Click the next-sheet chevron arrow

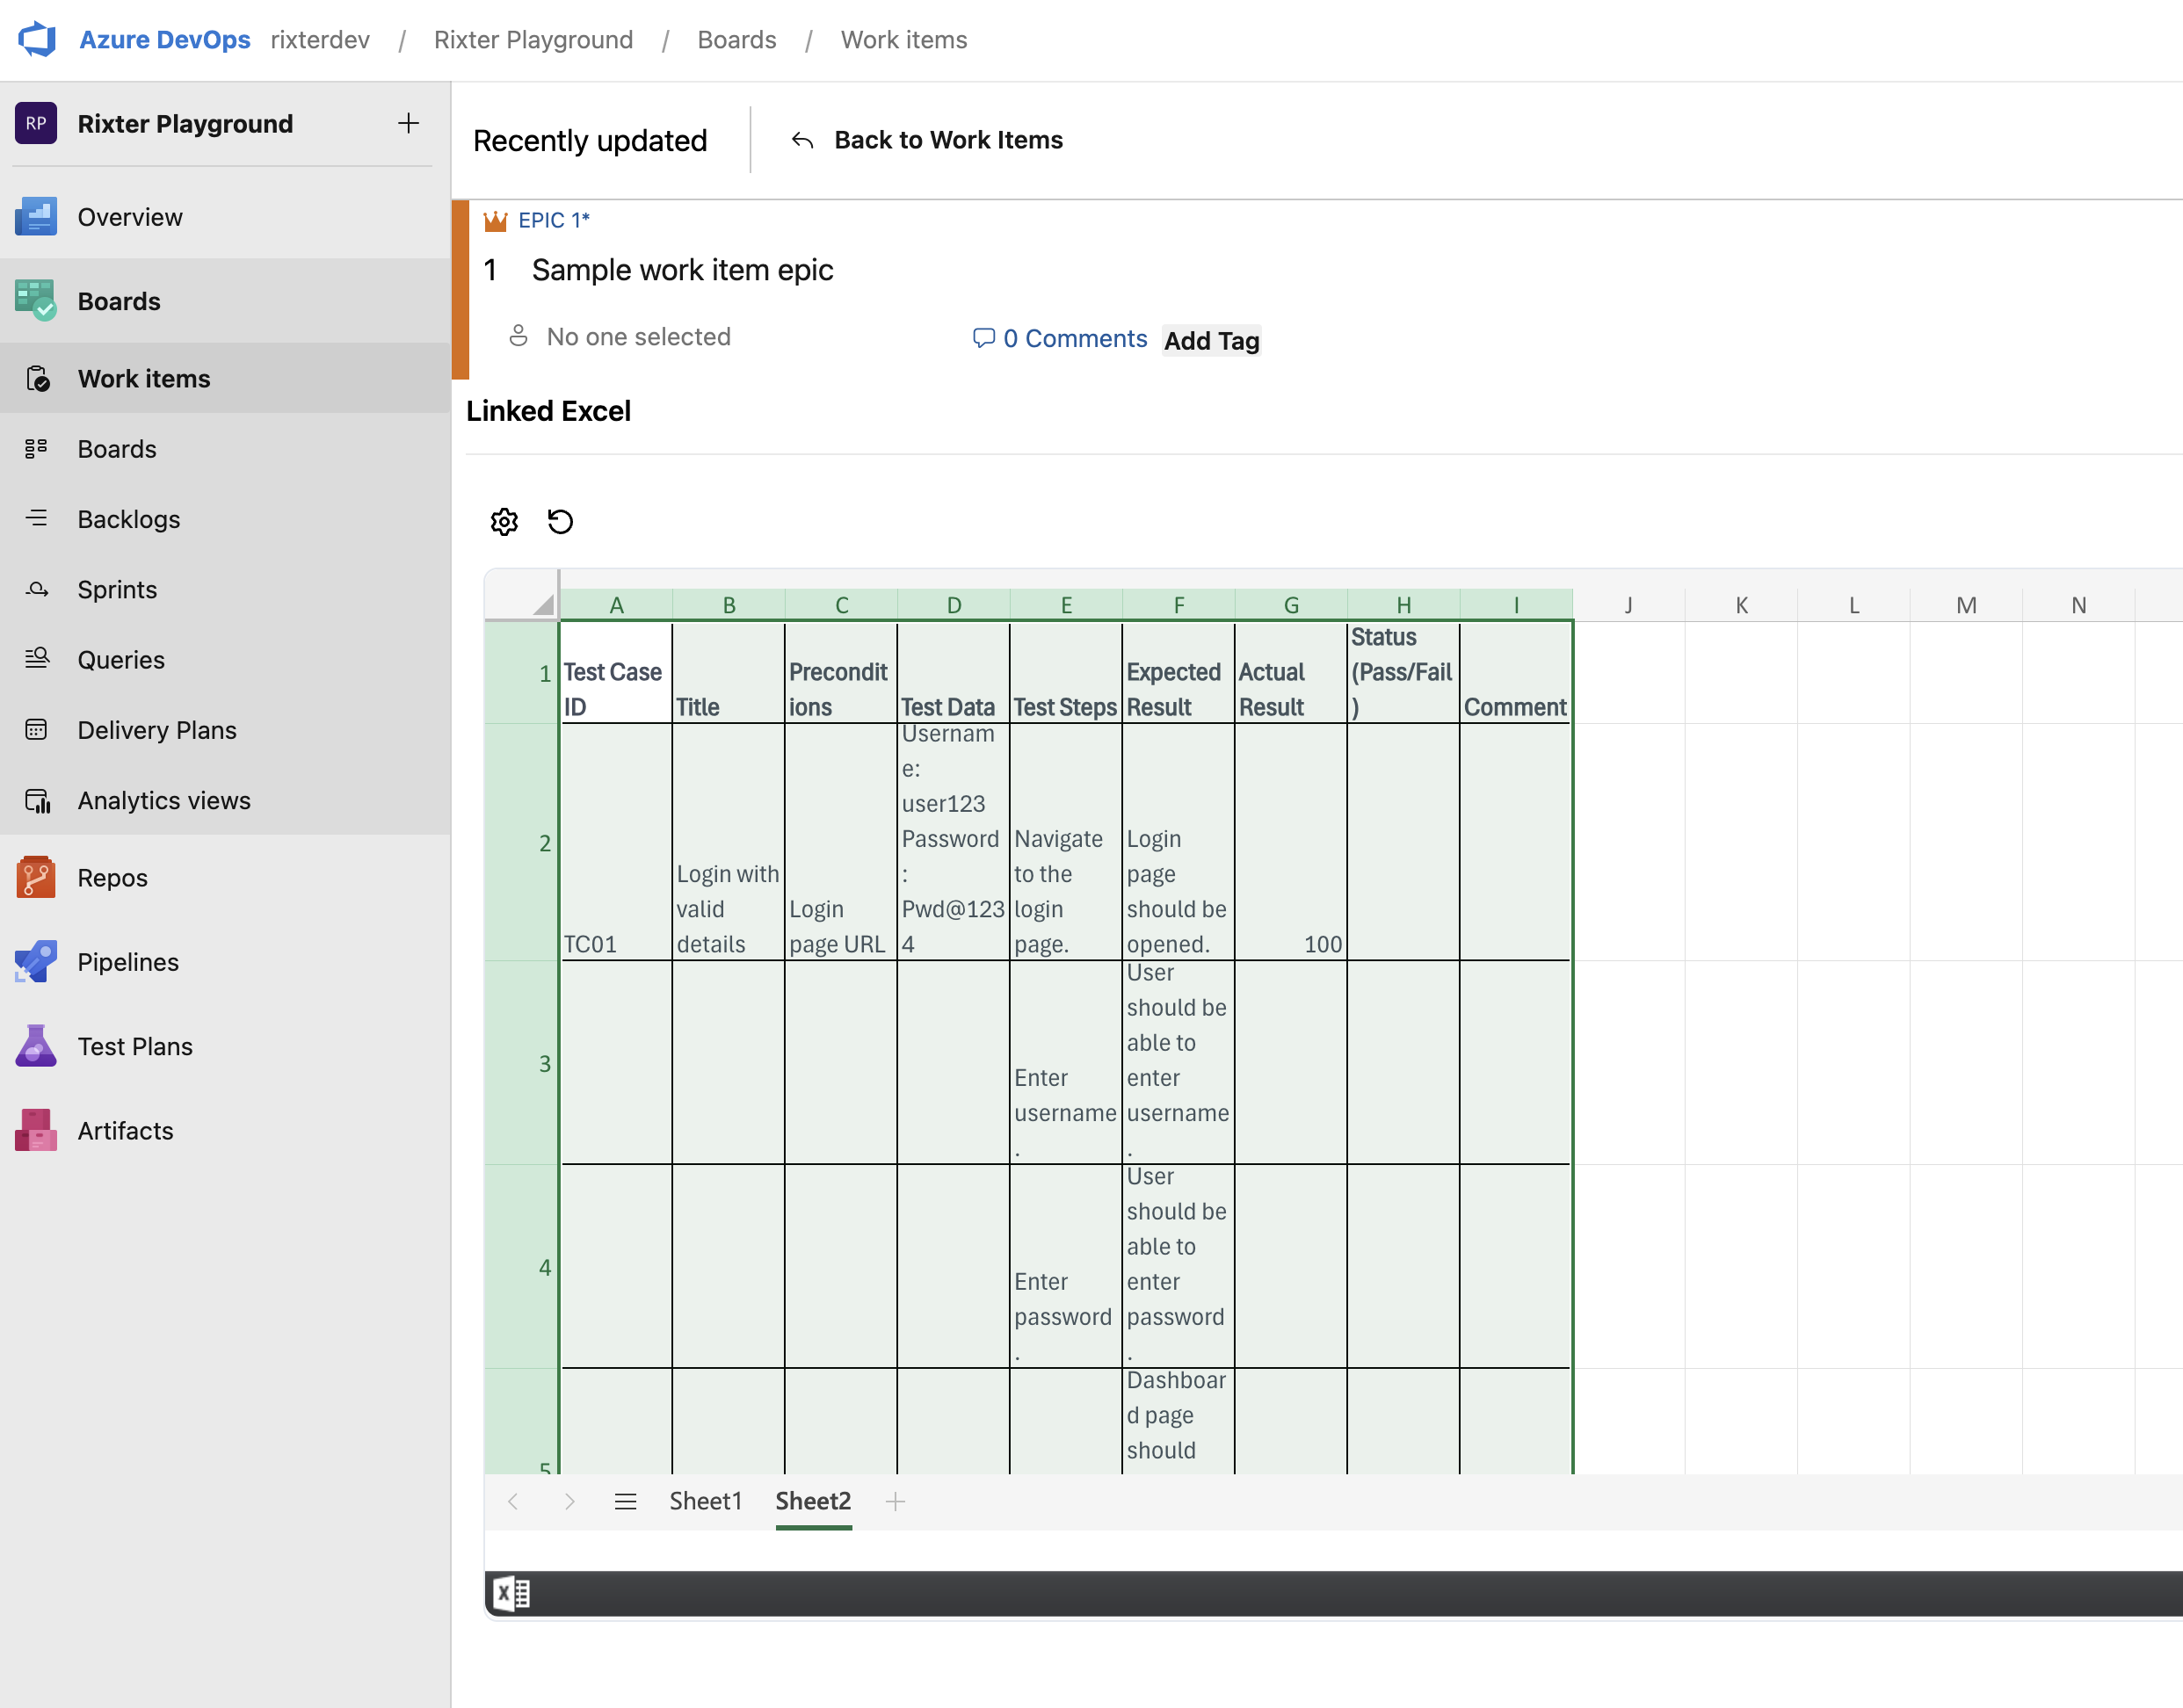(569, 1500)
